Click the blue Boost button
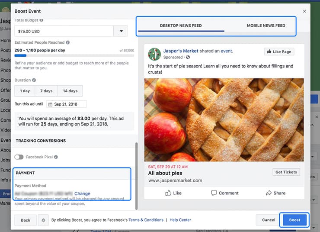This screenshot has width=320, height=232. point(294,220)
